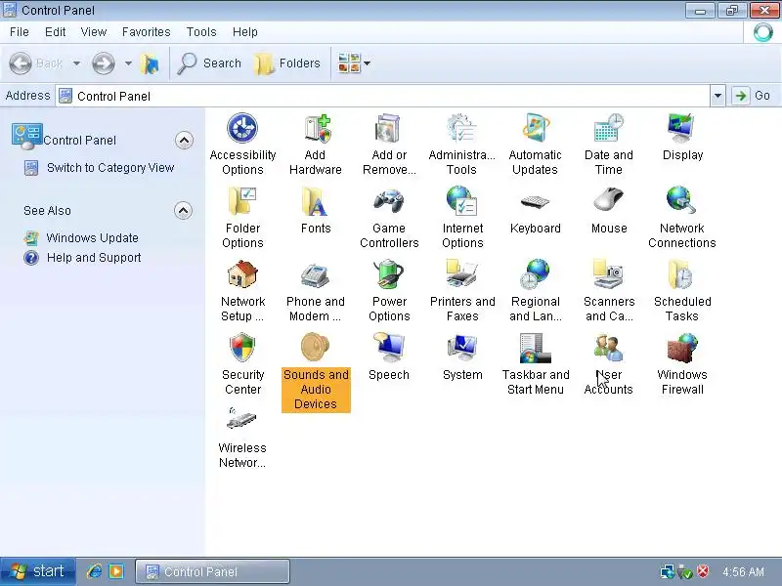
Task: Open the Help menu
Action: click(x=245, y=32)
